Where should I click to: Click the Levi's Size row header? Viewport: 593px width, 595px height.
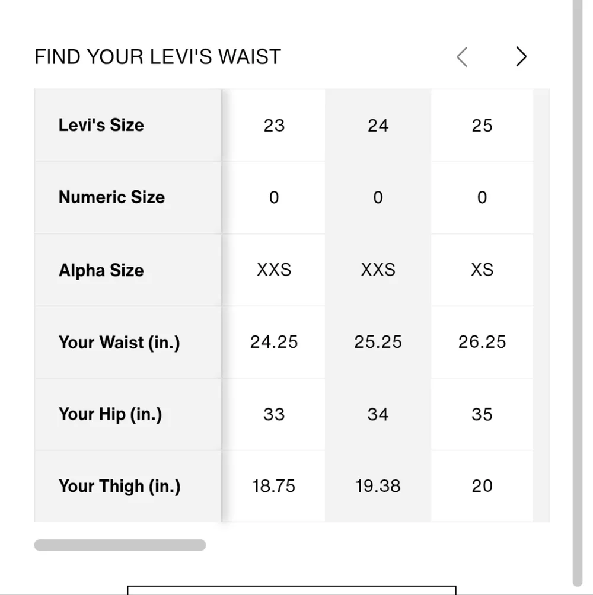[101, 125]
